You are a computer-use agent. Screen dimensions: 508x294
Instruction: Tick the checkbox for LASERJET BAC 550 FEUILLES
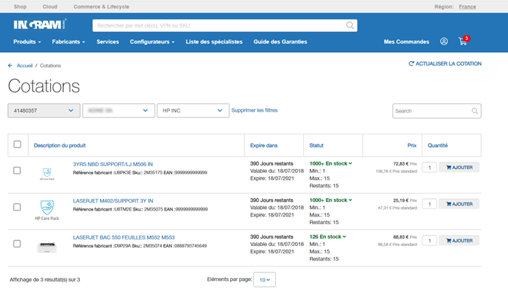(17, 244)
